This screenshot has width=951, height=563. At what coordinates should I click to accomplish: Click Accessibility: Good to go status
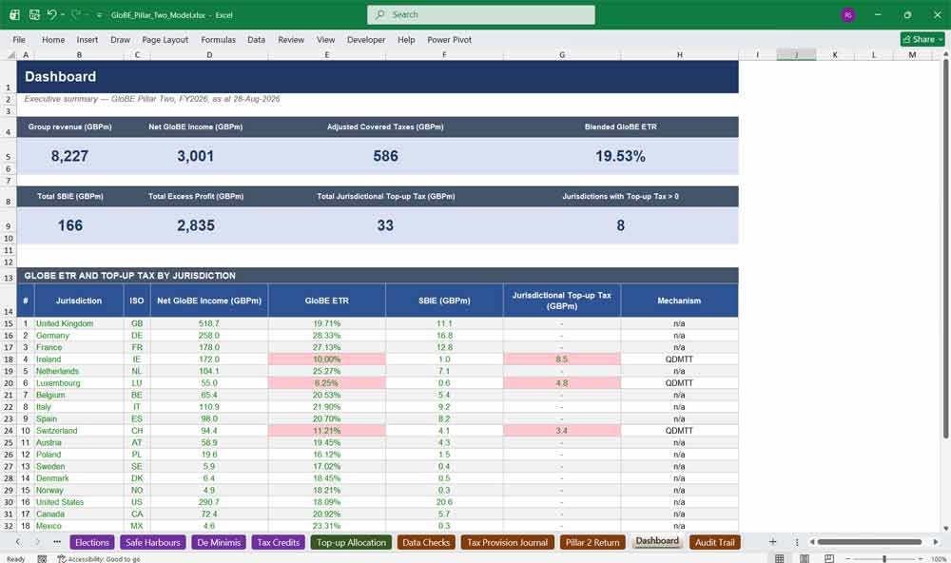[x=99, y=559]
